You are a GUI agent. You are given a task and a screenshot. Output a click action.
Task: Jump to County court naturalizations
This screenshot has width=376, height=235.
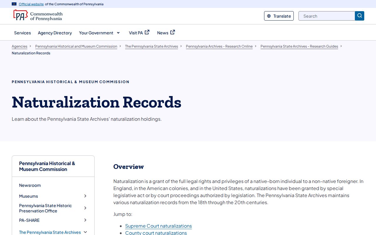point(156,233)
